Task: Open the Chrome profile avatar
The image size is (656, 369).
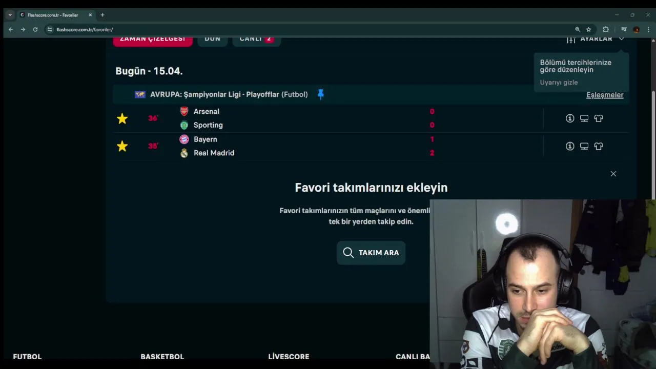Action: 636,30
